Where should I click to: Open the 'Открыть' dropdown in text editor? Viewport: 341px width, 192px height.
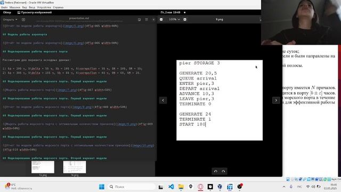coord(10,20)
